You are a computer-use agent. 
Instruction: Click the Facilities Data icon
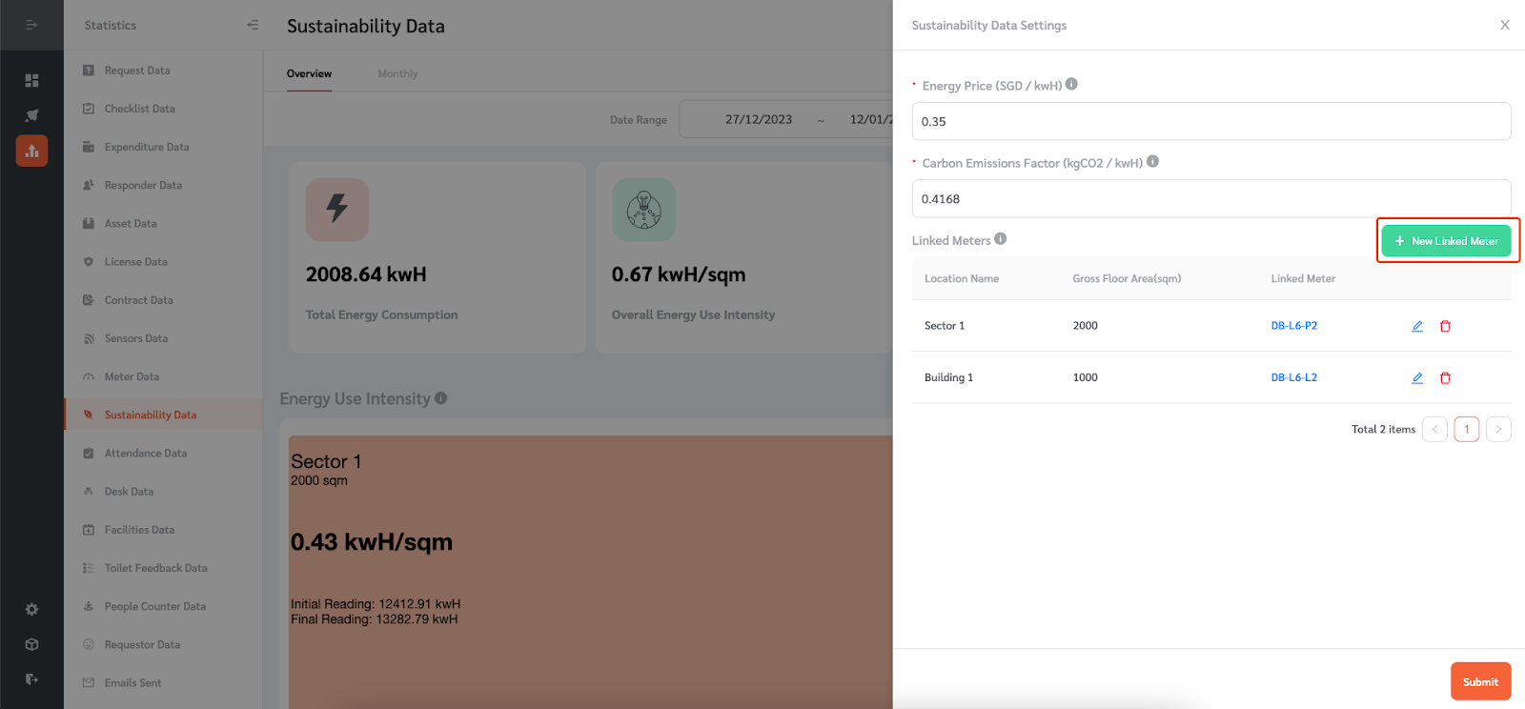click(x=89, y=530)
